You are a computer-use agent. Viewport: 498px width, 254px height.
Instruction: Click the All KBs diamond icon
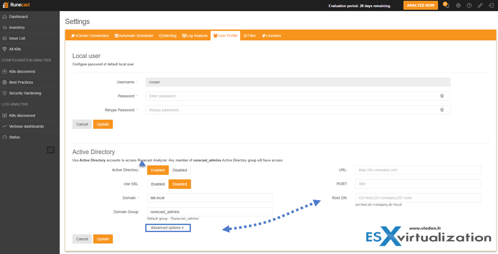pos(5,49)
